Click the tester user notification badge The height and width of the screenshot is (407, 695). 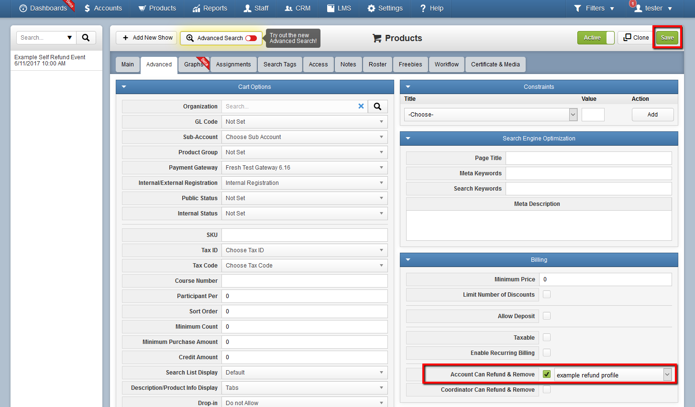pos(633,4)
